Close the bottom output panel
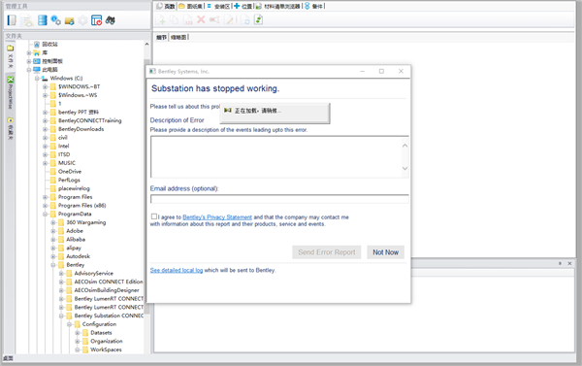Image resolution: width=582 pixels, height=366 pixels. point(569,263)
